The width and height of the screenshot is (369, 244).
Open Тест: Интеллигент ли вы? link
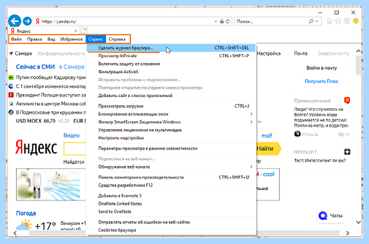320,160
